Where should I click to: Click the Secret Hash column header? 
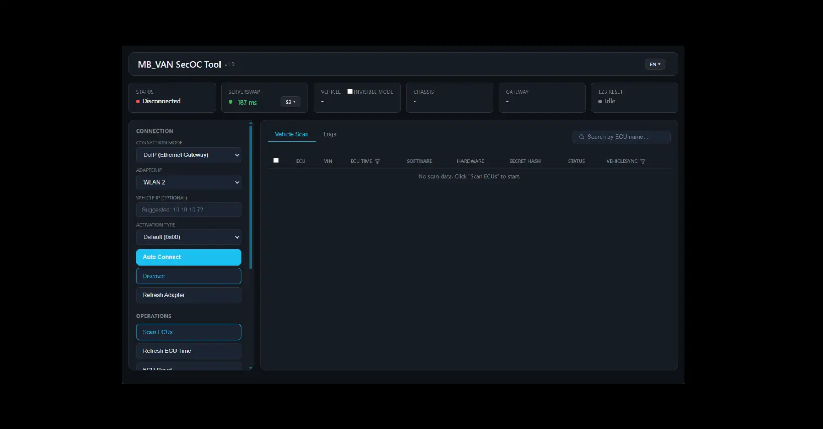coord(525,161)
